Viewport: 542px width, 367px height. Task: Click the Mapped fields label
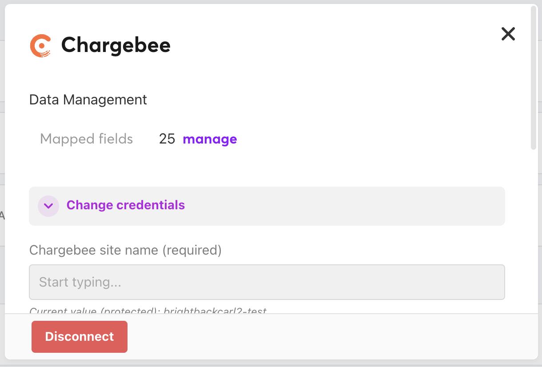click(86, 139)
